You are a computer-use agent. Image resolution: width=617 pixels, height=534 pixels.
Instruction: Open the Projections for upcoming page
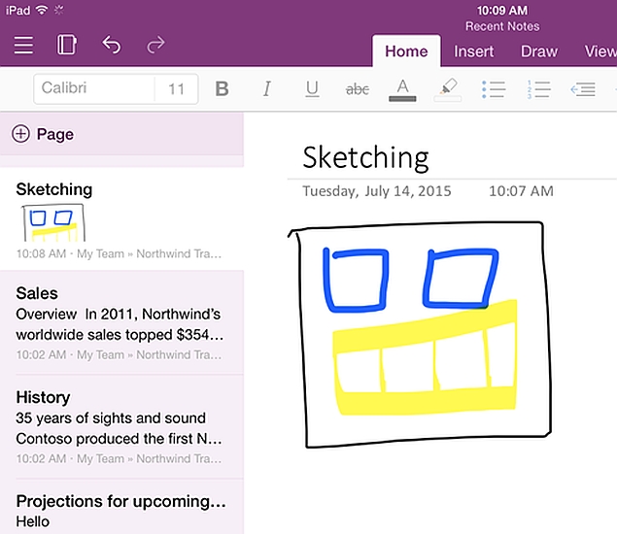click(x=121, y=507)
